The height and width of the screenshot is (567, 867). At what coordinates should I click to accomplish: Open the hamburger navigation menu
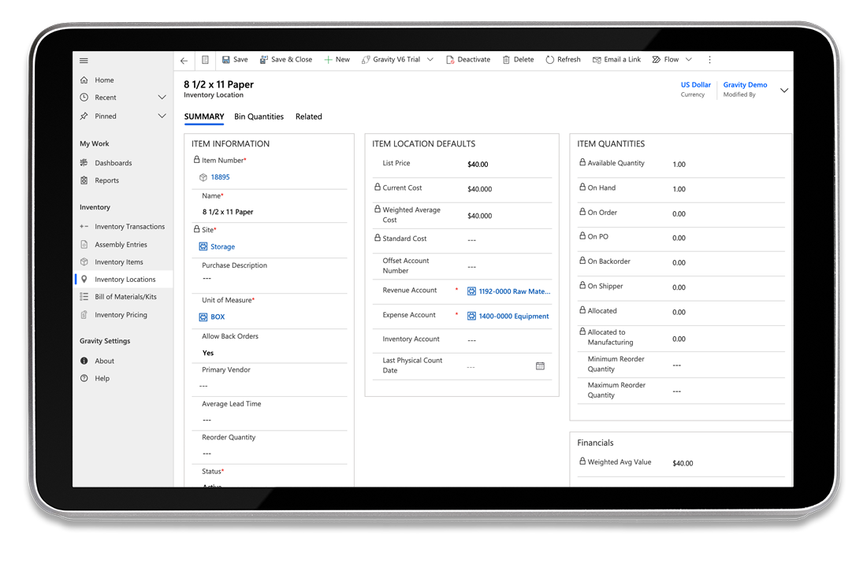84,60
